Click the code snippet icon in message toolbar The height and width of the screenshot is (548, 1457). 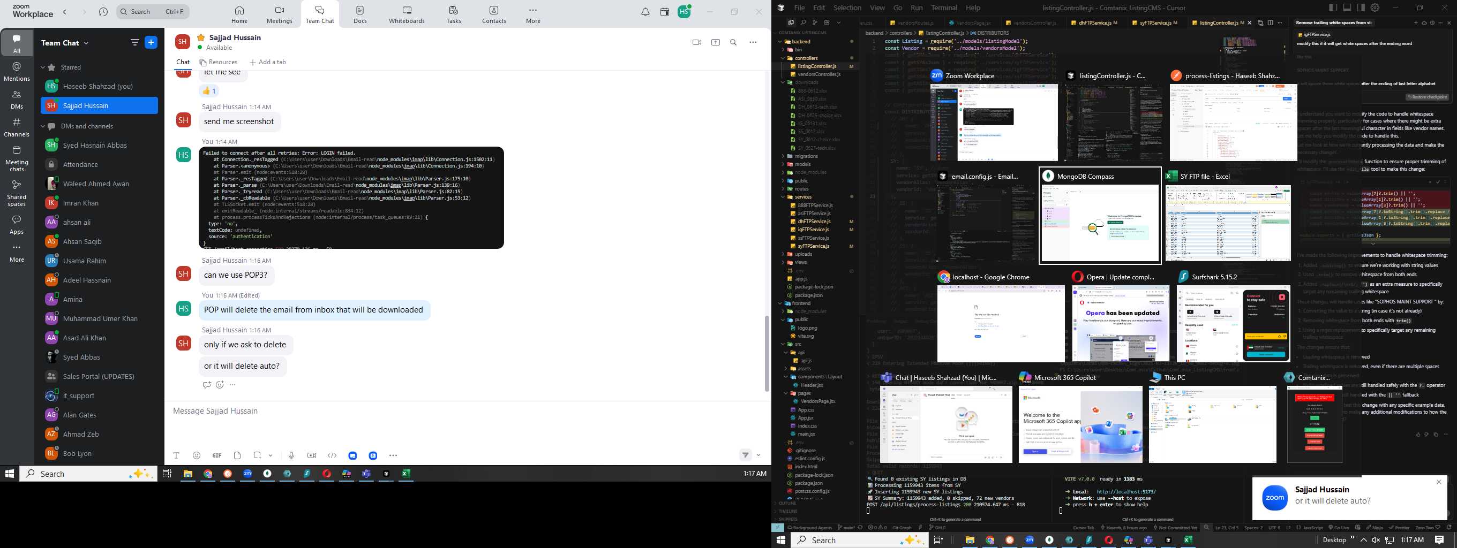(x=332, y=455)
